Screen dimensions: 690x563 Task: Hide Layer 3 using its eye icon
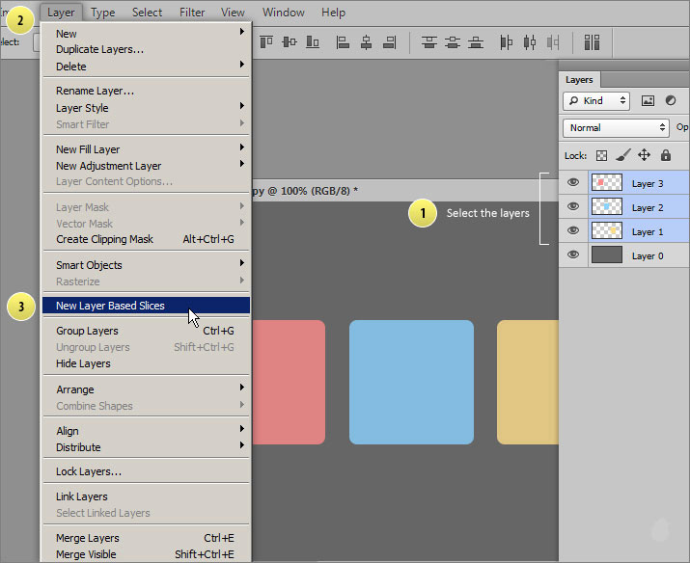click(x=573, y=182)
